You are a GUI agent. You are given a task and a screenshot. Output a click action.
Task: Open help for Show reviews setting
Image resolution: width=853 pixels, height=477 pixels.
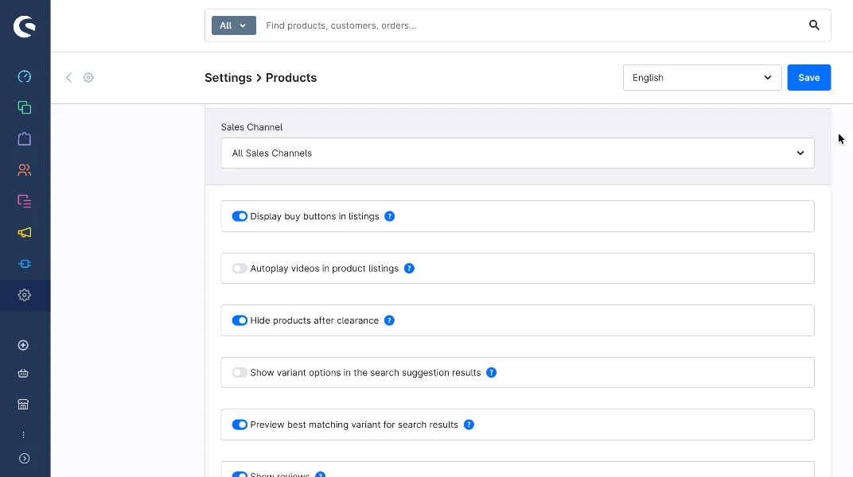(321, 475)
